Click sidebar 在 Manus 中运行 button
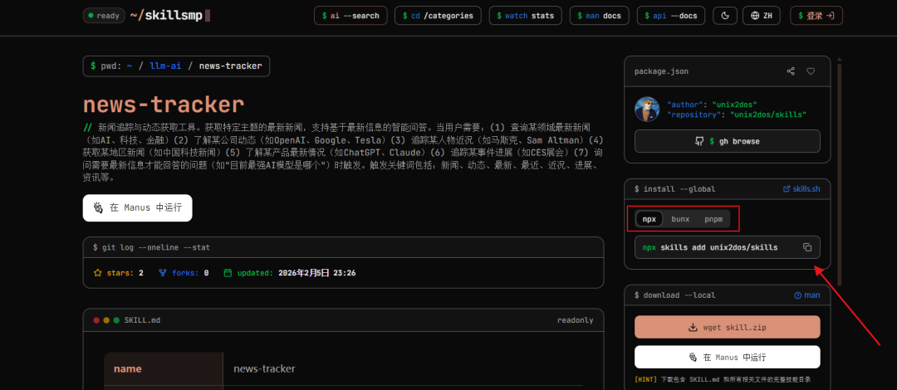 tap(727, 357)
